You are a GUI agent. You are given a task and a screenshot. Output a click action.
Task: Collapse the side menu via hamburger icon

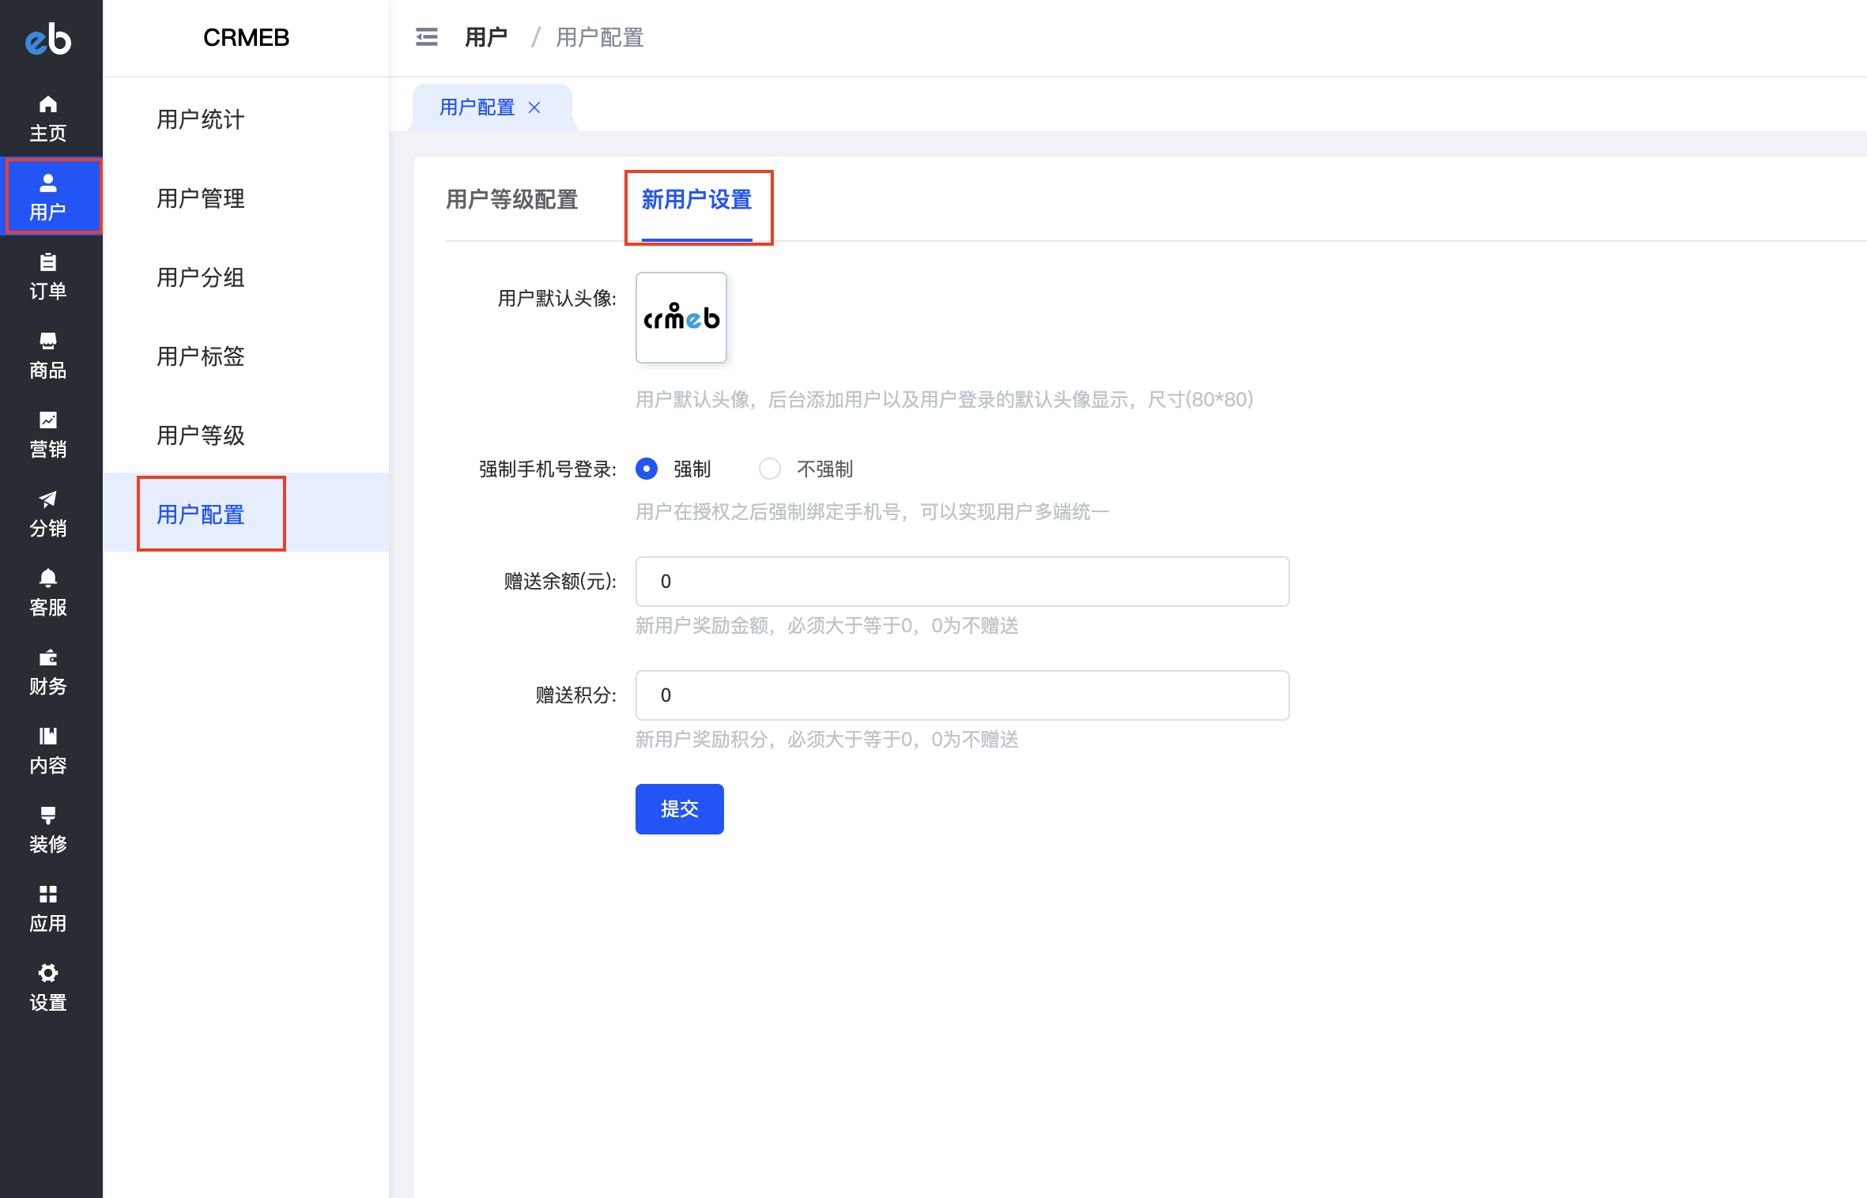427,37
